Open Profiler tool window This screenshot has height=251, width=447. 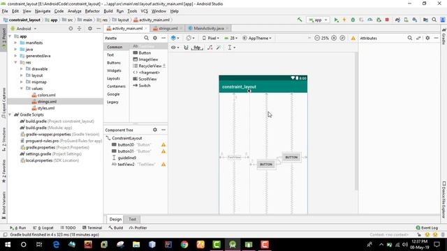tap(138, 228)
